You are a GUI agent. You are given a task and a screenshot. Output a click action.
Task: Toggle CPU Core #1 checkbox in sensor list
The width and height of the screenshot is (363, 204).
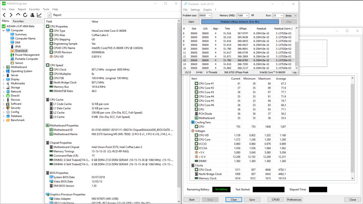coord(196,84)
